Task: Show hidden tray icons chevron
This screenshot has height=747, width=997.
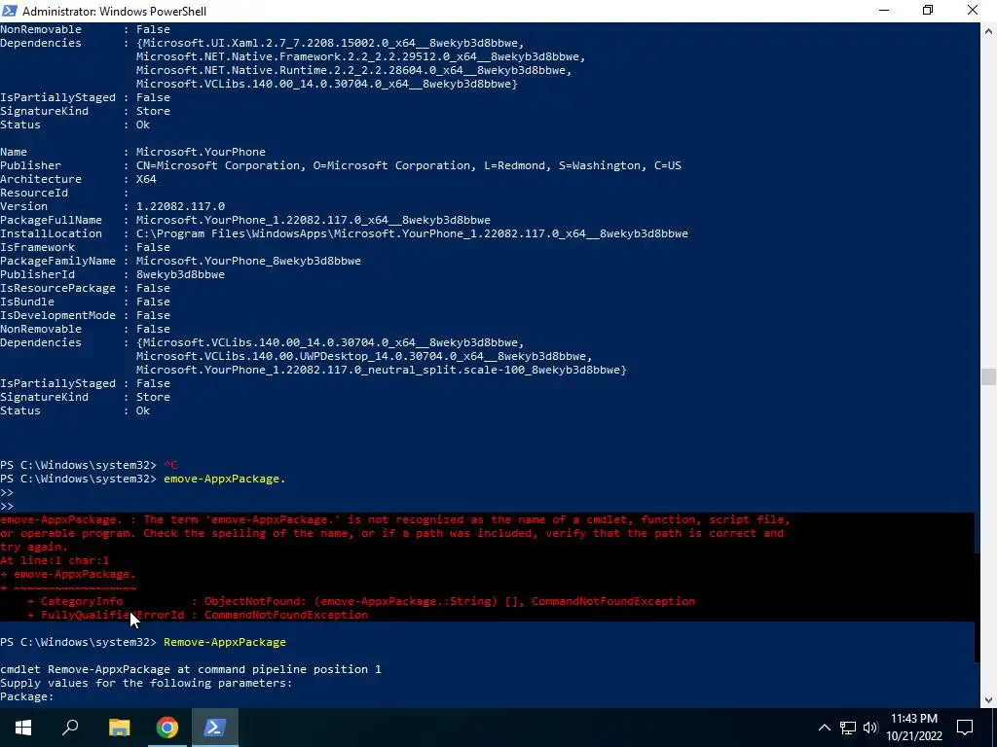Action: (824, 728)
